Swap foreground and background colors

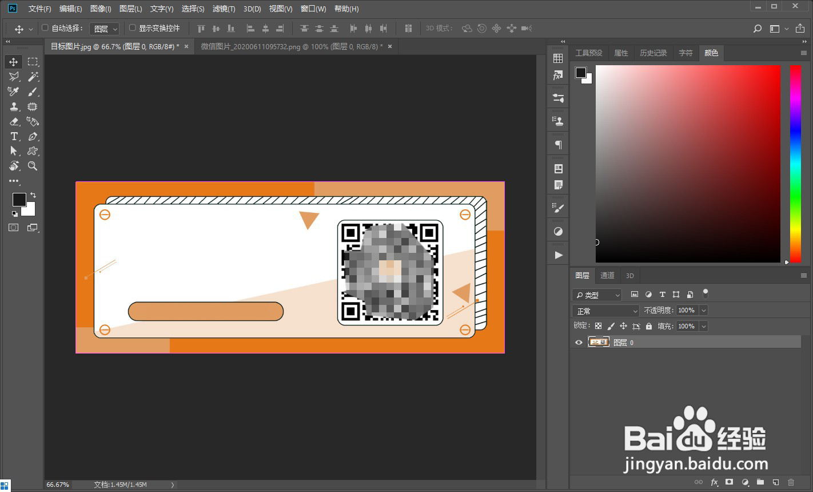pos(33,195)
